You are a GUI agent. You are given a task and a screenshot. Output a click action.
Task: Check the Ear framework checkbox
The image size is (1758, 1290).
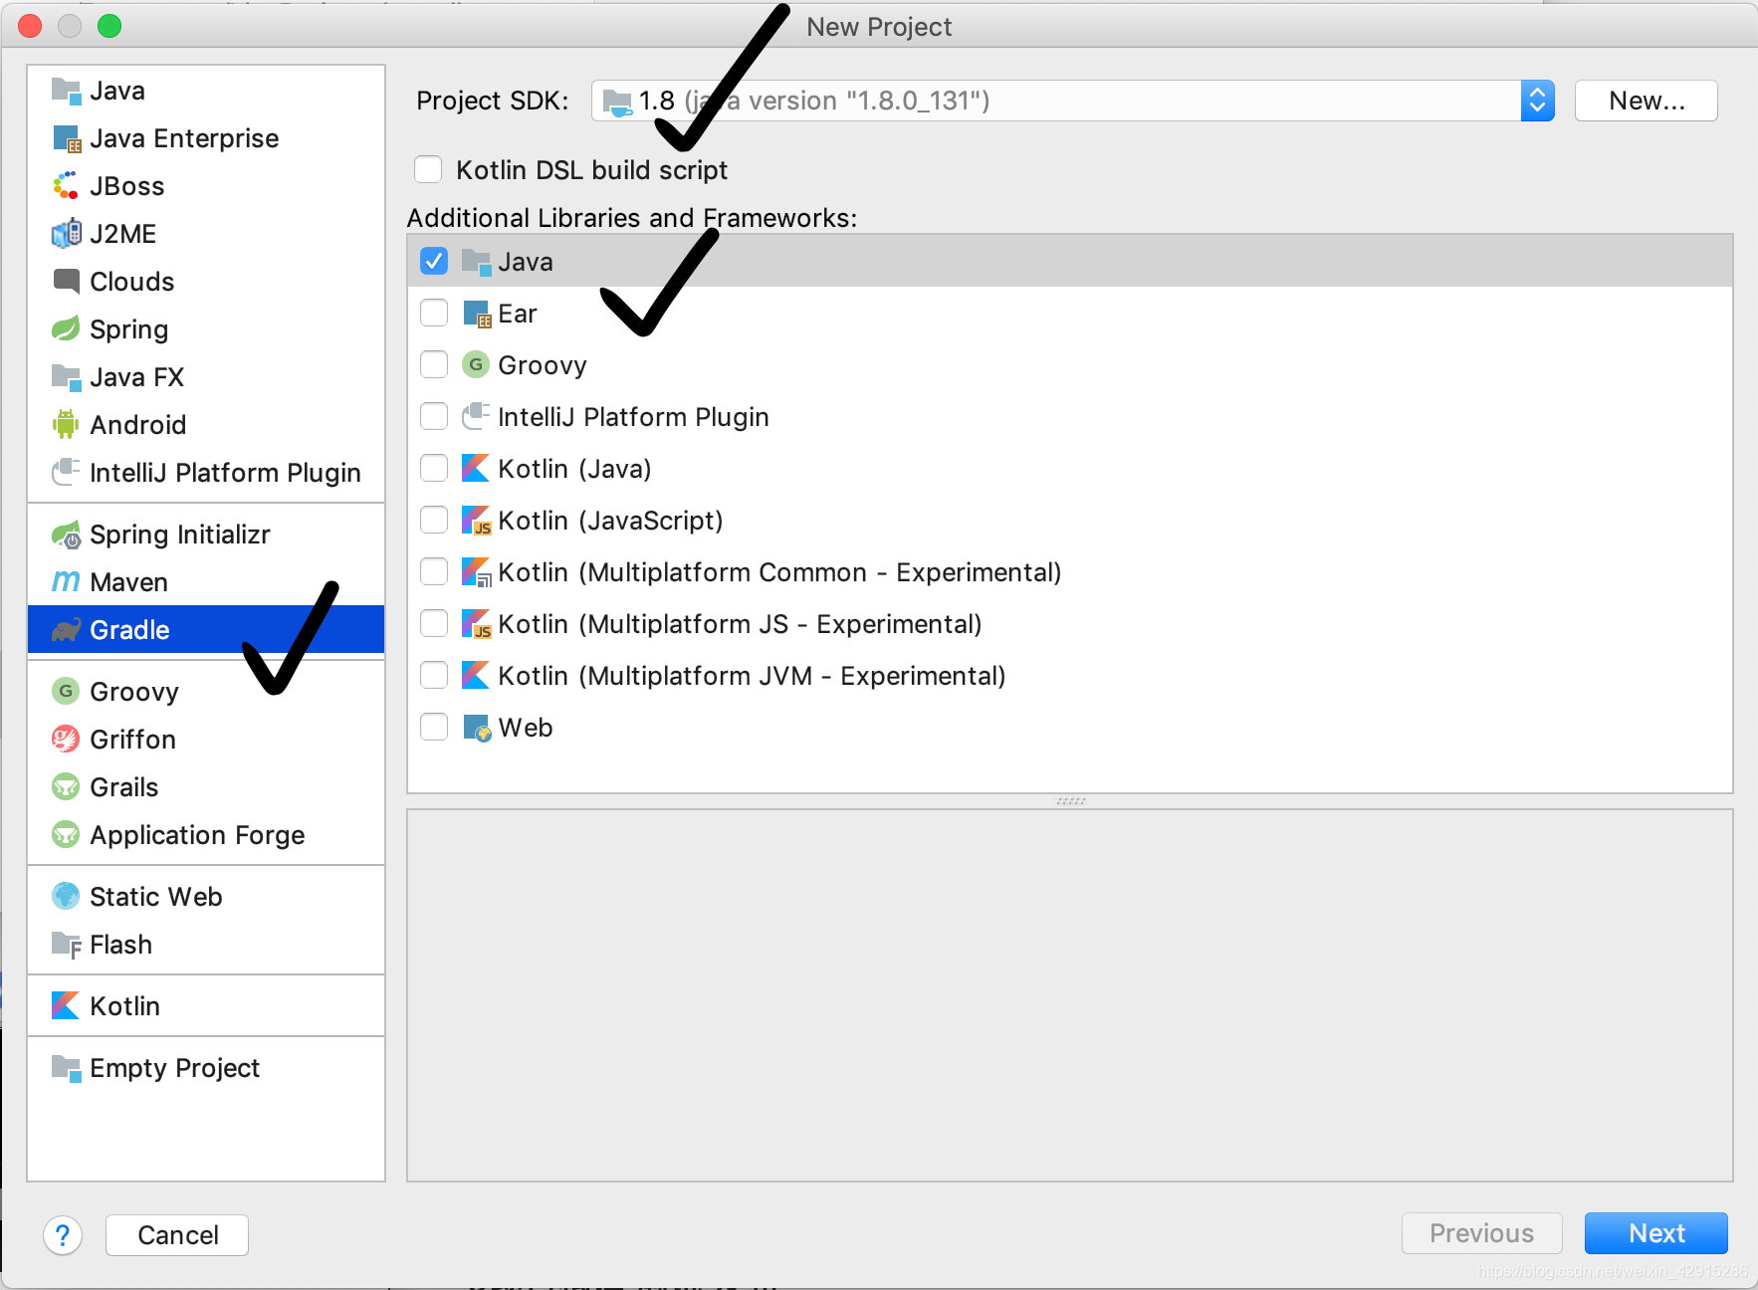(434, 314)
